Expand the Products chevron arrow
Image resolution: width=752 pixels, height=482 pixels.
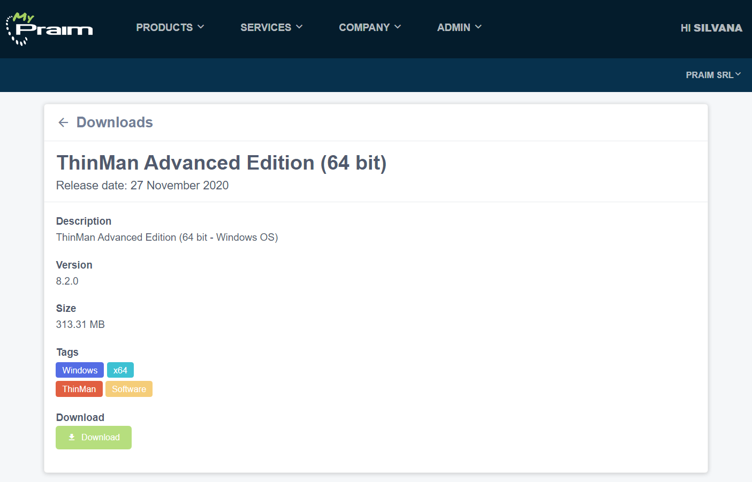(201, 27)
